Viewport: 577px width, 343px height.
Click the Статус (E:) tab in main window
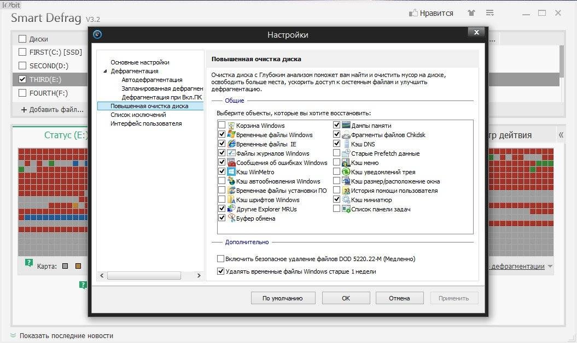click(x=66, y=135)
